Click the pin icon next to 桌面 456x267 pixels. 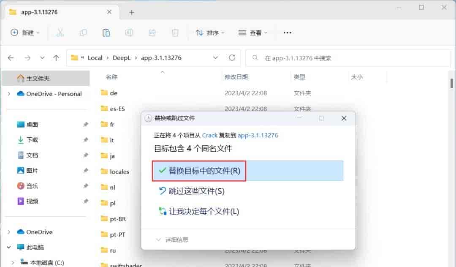pos(85,125)
